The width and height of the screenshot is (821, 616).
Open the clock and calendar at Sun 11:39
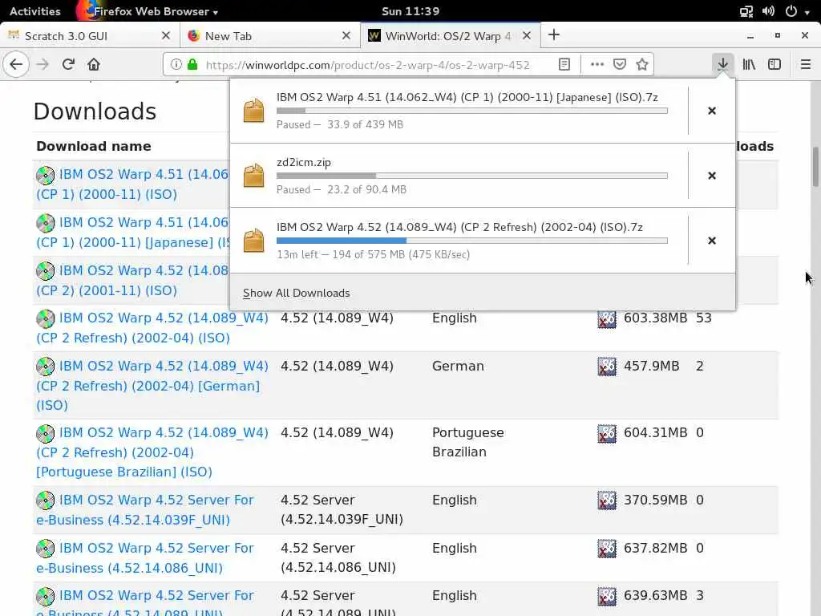[410, 11]
